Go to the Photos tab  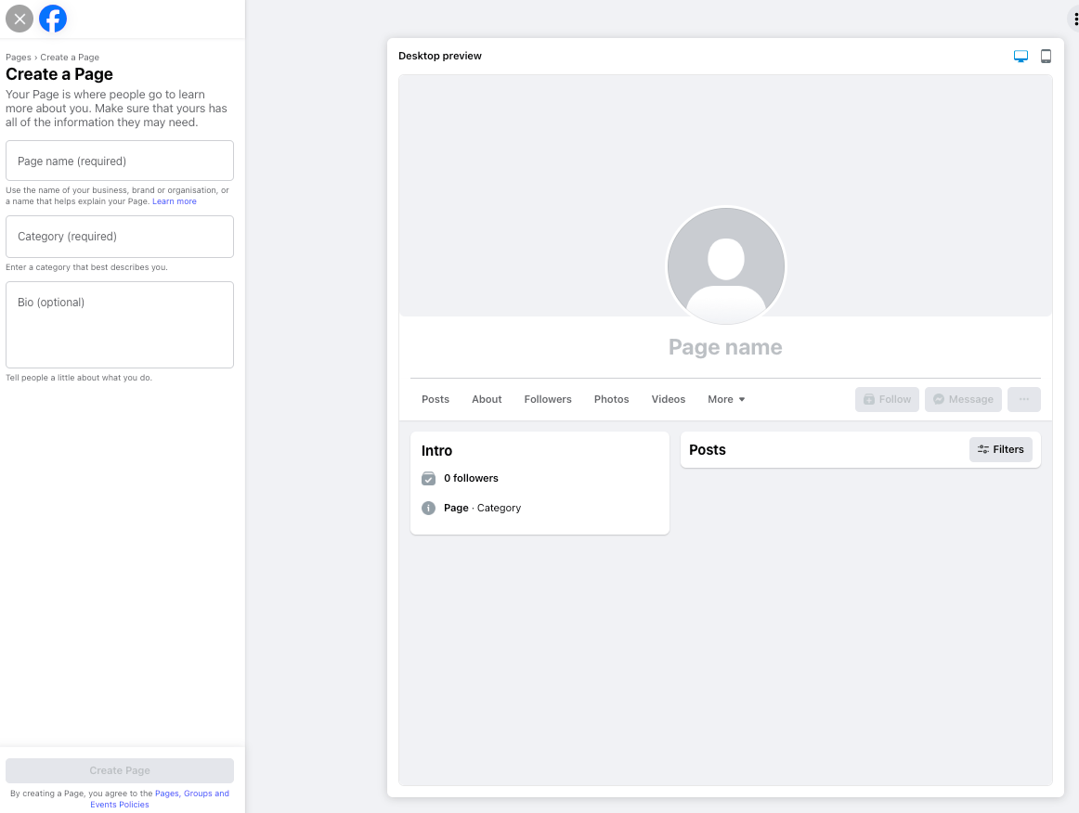point(611,400)
